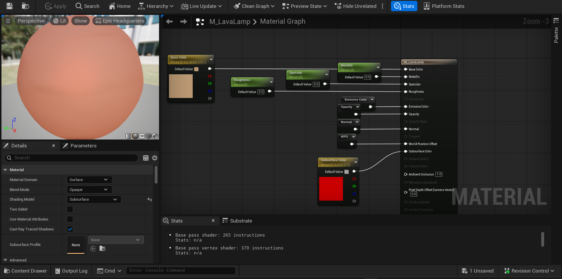The height and width of the screenshot is (279, 562).
Task: Open the Shading Model dropdown
Action: [94, 199]
